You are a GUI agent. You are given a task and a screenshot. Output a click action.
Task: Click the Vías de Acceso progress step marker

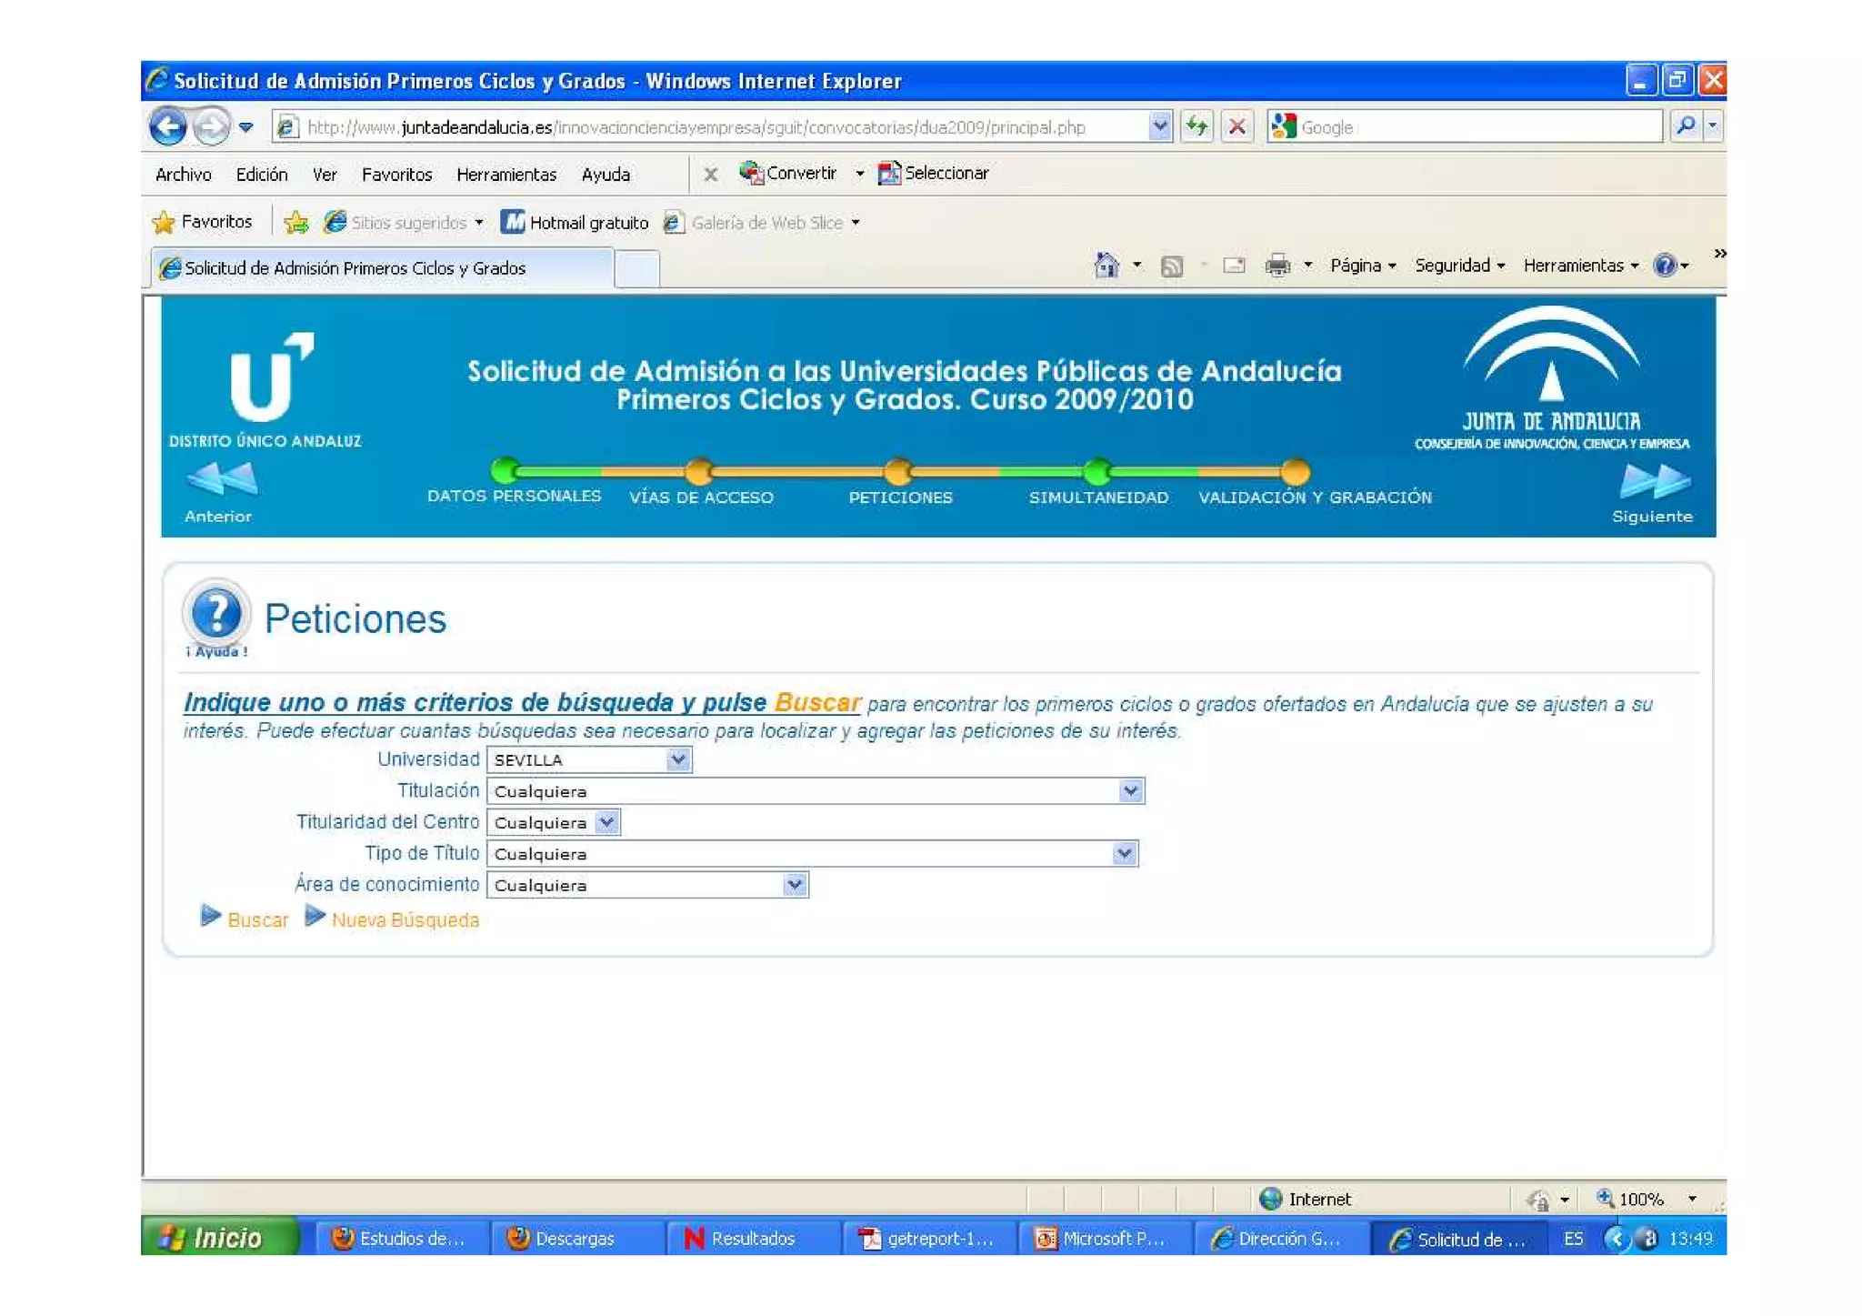click(699, 471)
